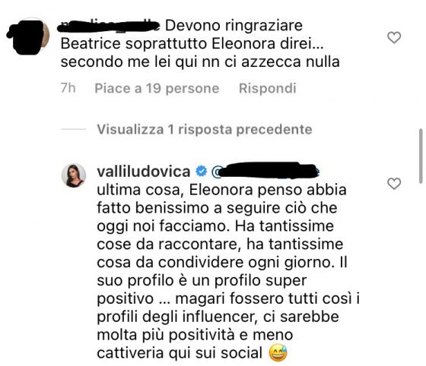Click the sweat-smile emoji ending the reply
426x366 pixels.
coord(278,353)
